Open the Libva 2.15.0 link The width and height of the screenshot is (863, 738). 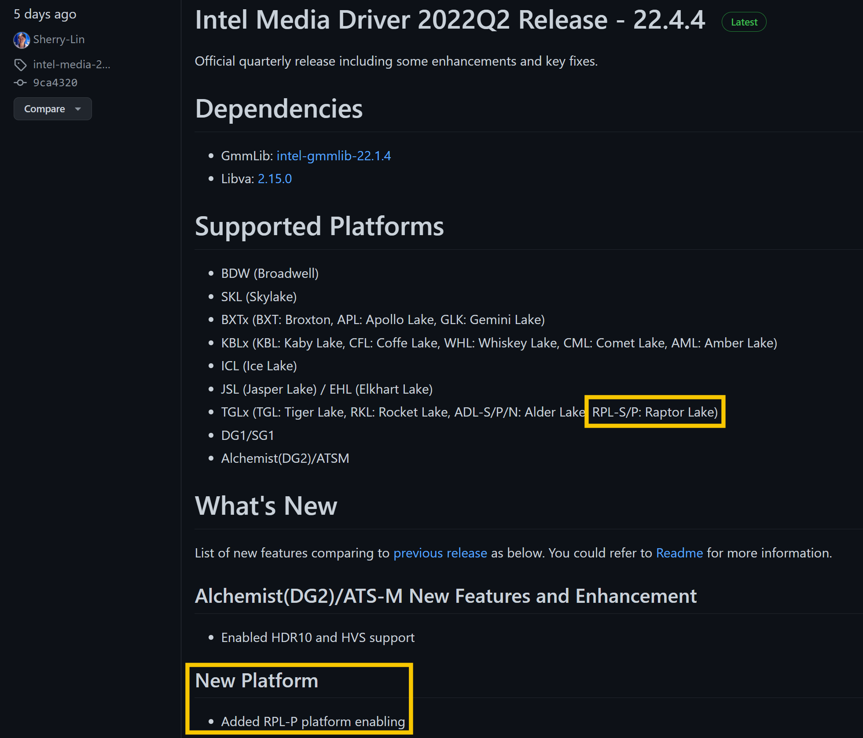274,179
